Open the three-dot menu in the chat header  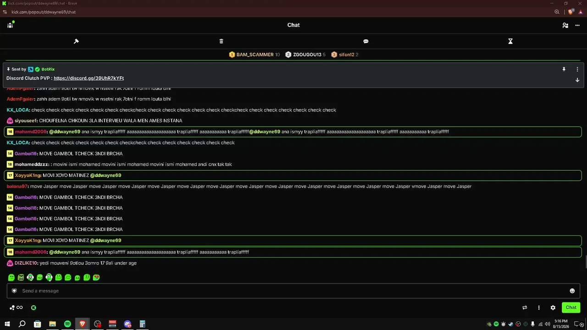[x=577, y=25]
